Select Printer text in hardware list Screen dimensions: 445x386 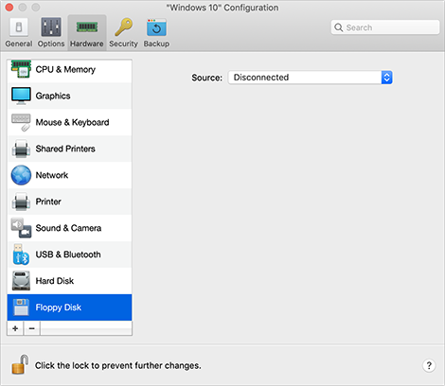point(48,202)
